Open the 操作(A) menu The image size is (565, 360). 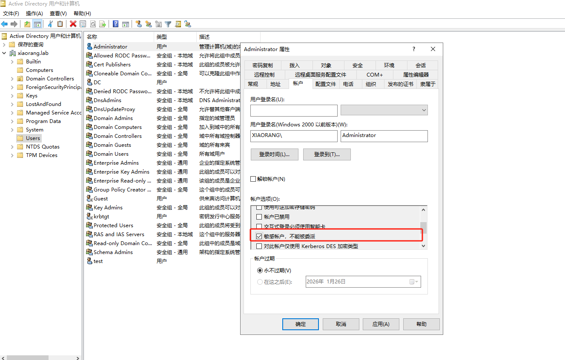[x=34, y=14]
